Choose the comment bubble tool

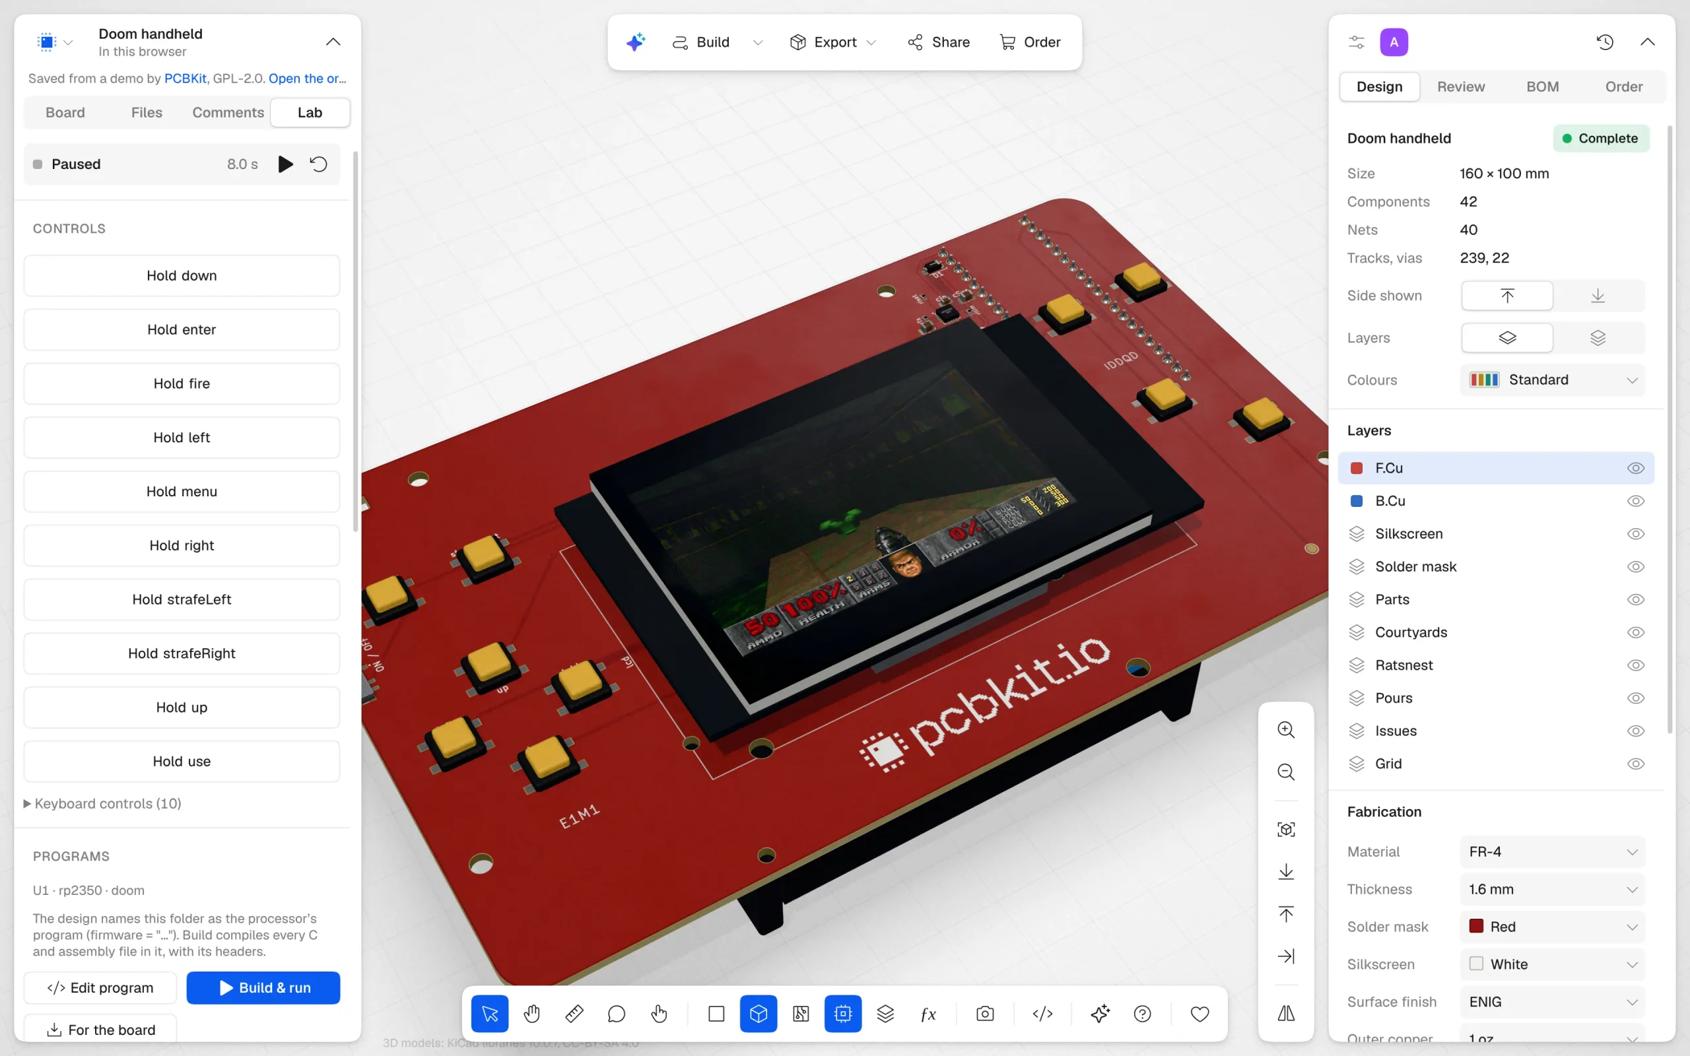(617, 1013)
